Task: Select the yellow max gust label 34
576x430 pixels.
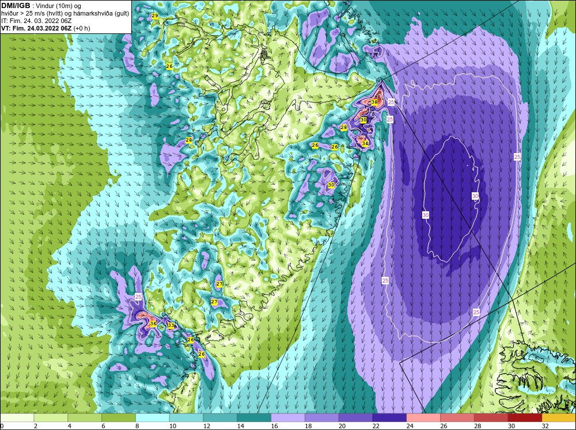Action: tap(365, 143)
